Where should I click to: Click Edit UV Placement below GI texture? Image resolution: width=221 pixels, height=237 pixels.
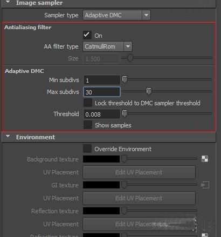139,198
